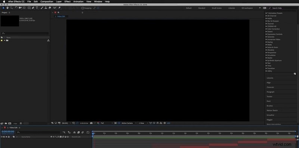Select the Brush tool
This screenshot has height=148, width=299.
[x=42, y=8]
